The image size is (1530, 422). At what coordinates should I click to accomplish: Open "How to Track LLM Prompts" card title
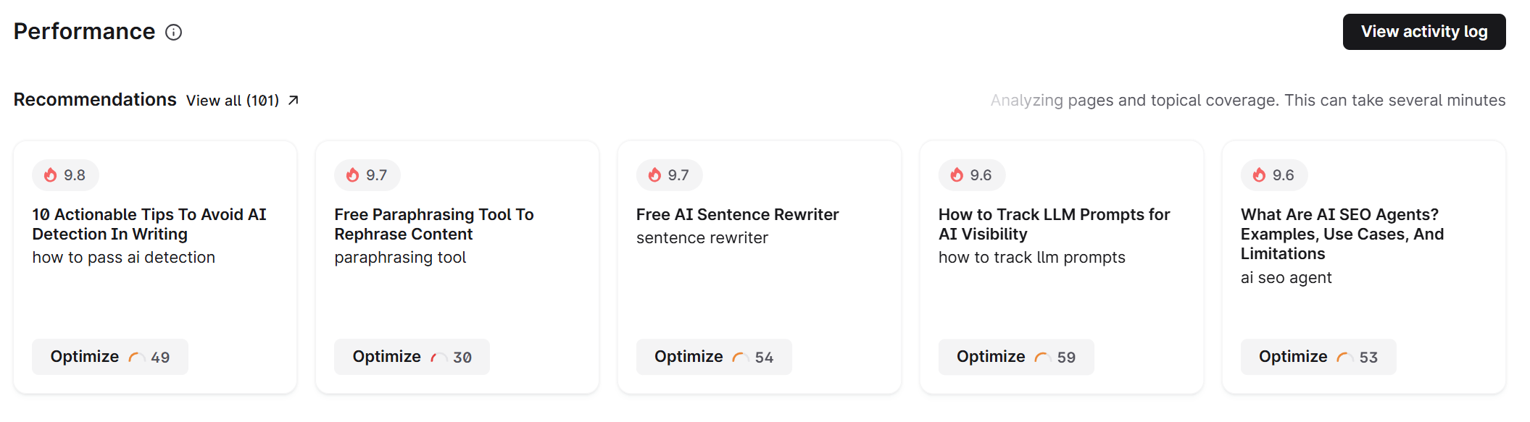tap(1054, 224)
